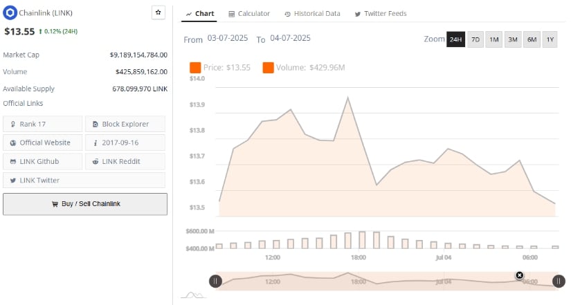Open the Official Website link
Viewport: 571px width, 305px height.
[43, 142]
